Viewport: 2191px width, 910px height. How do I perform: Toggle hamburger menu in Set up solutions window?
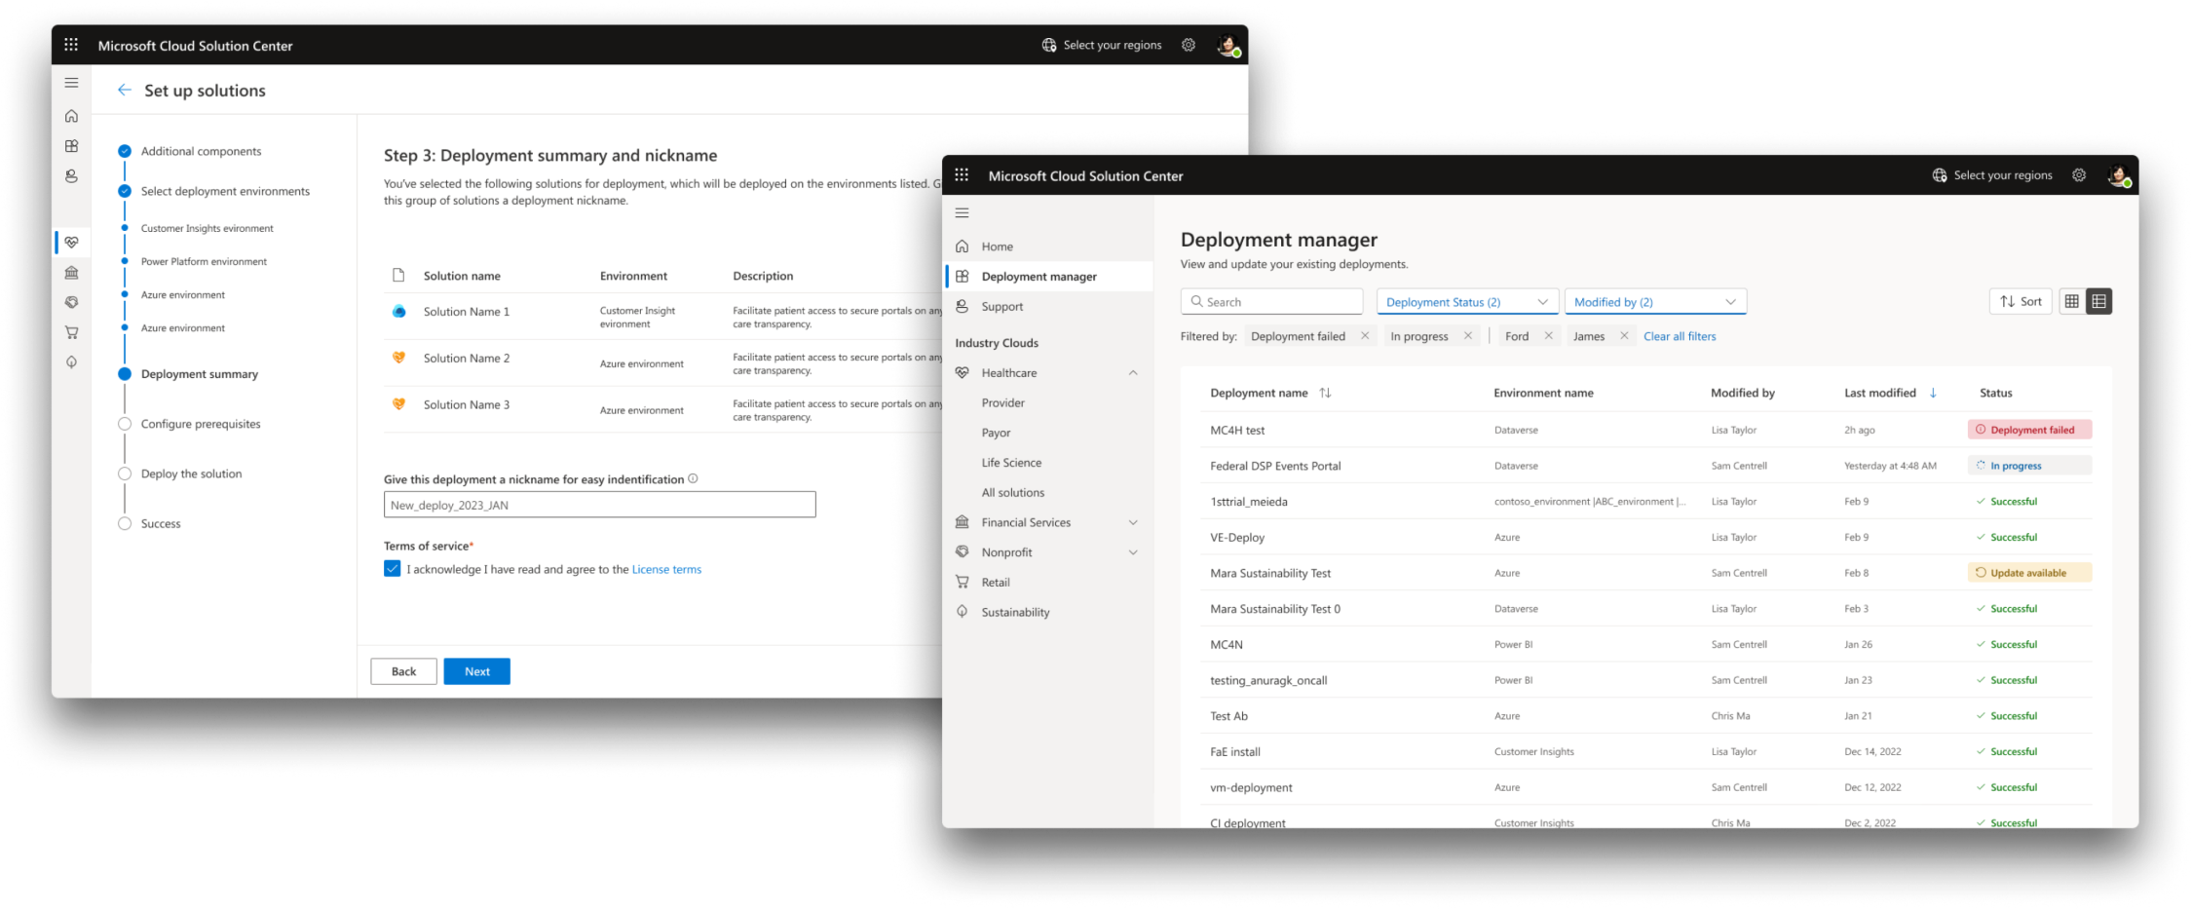[x=71, y=83]
